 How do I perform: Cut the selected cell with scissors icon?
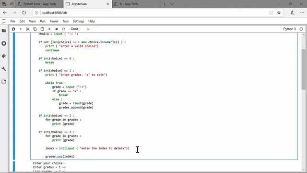[x=28, y=29]
